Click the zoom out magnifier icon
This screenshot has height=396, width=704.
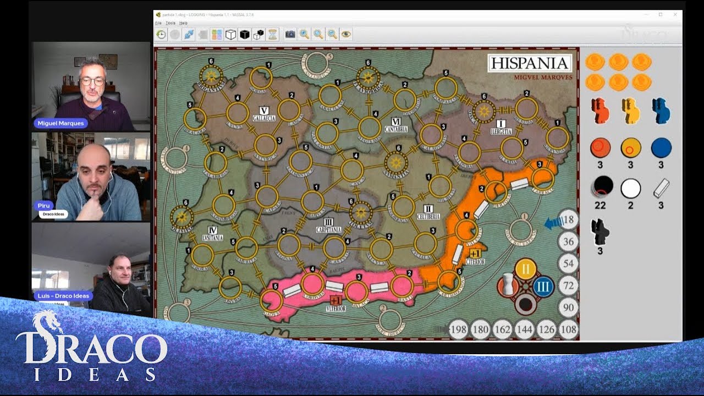pos(332,35)
